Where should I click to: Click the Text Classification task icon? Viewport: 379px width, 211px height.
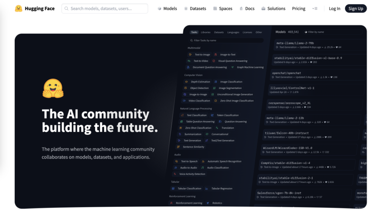pyautogui.click(x=182, y=115)
